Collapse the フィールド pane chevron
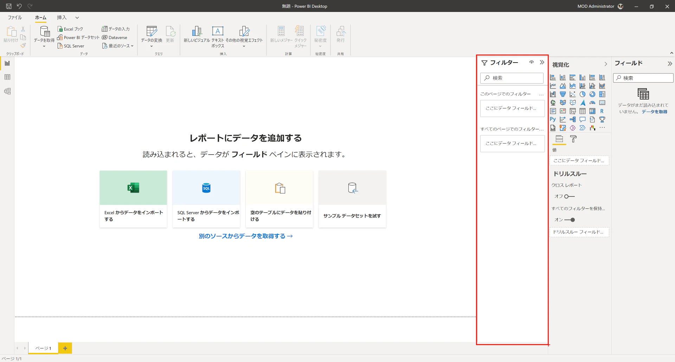This screenshot has width=675, height=362. (x=670, y=64)
